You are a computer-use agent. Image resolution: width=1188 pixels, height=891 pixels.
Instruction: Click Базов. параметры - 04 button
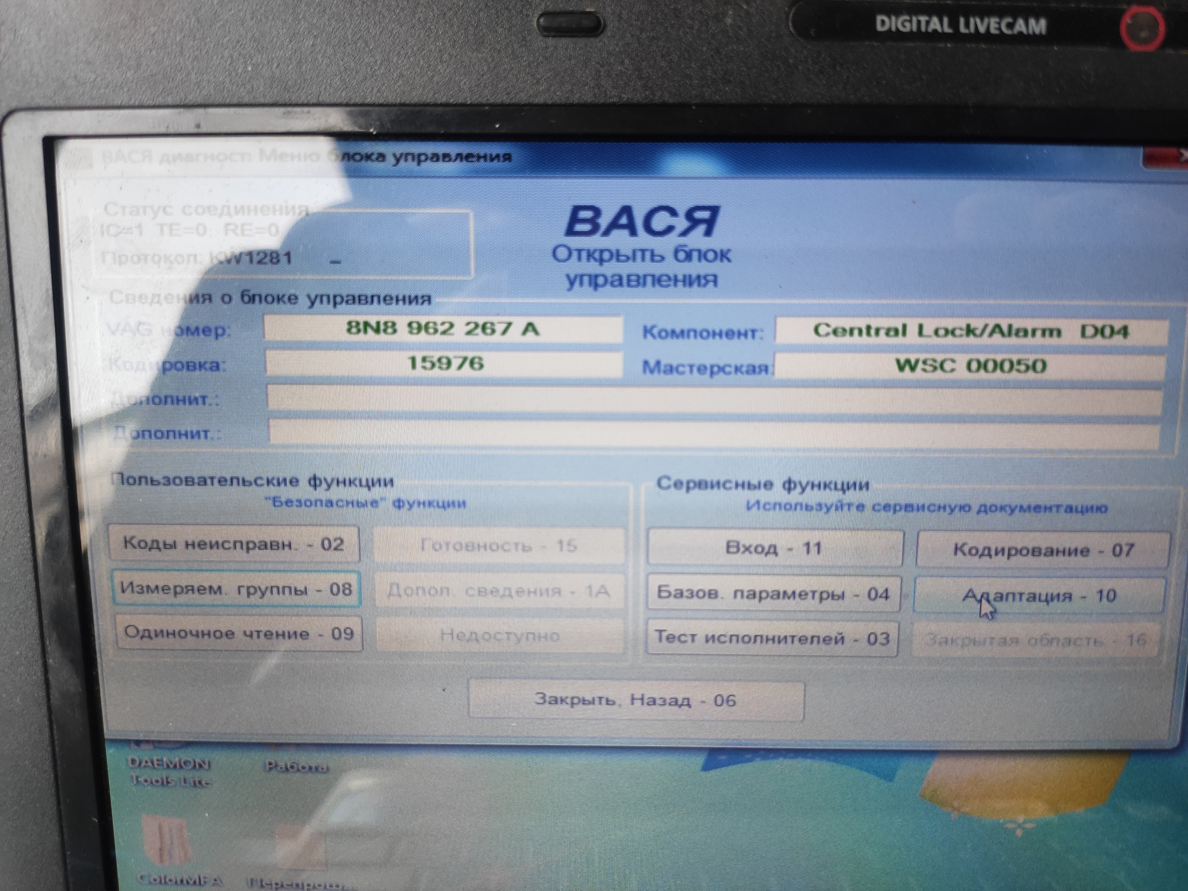[x=773, y=594]
